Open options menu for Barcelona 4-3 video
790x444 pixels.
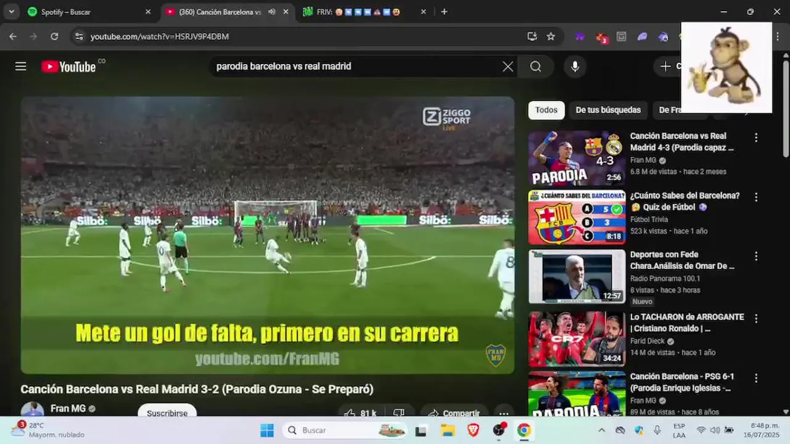(x=756, y=138)
